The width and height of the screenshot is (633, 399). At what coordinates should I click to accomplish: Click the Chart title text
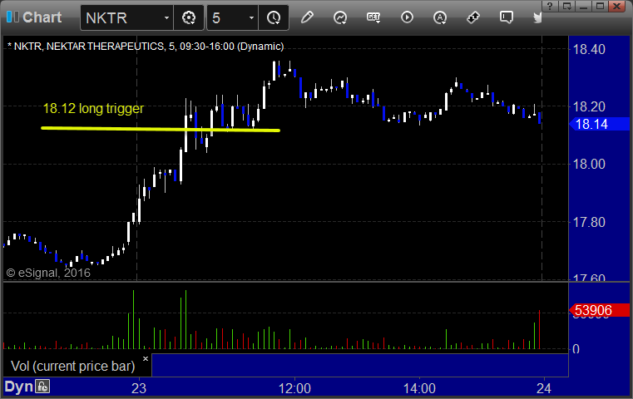pos(42,17)
